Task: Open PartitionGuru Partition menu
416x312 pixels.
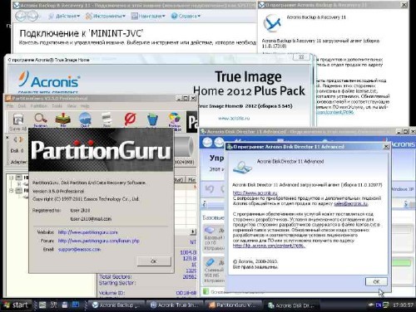Action: click(39, 106)
